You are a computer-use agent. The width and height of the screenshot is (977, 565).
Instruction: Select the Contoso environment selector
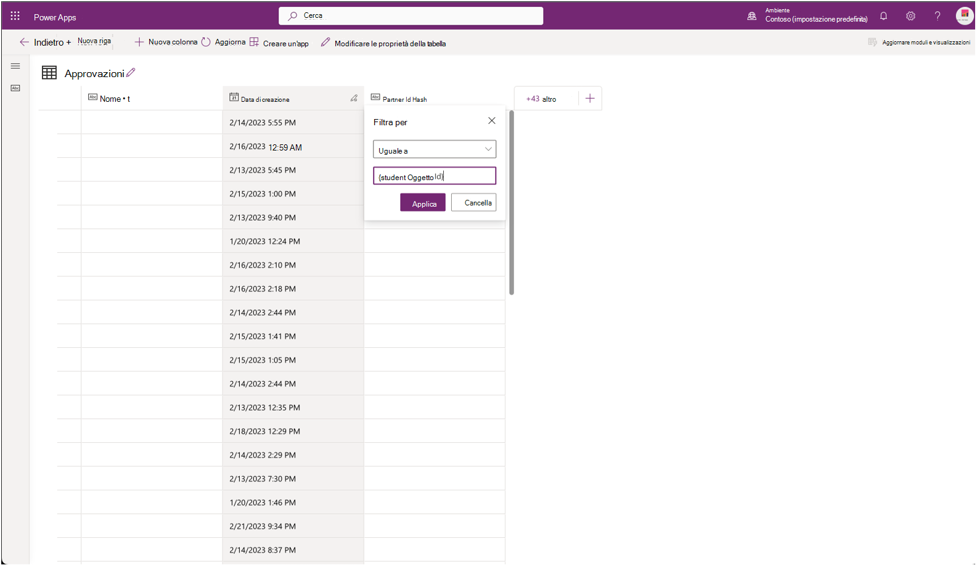coord(816,15)
